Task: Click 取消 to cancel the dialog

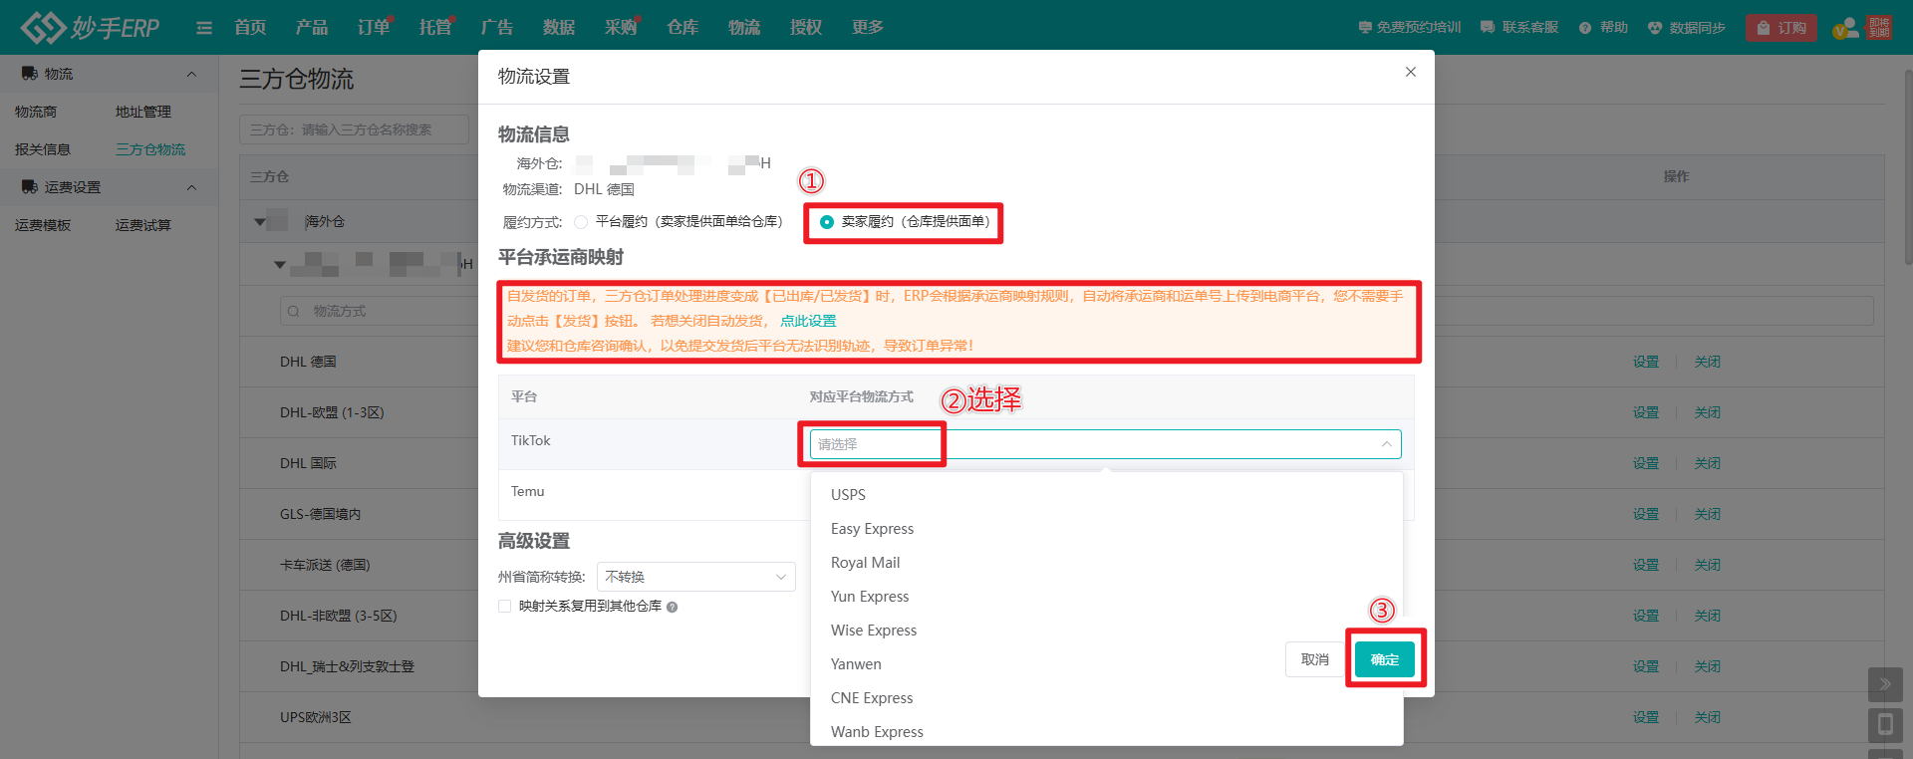Action: [x=1315, y=659]
